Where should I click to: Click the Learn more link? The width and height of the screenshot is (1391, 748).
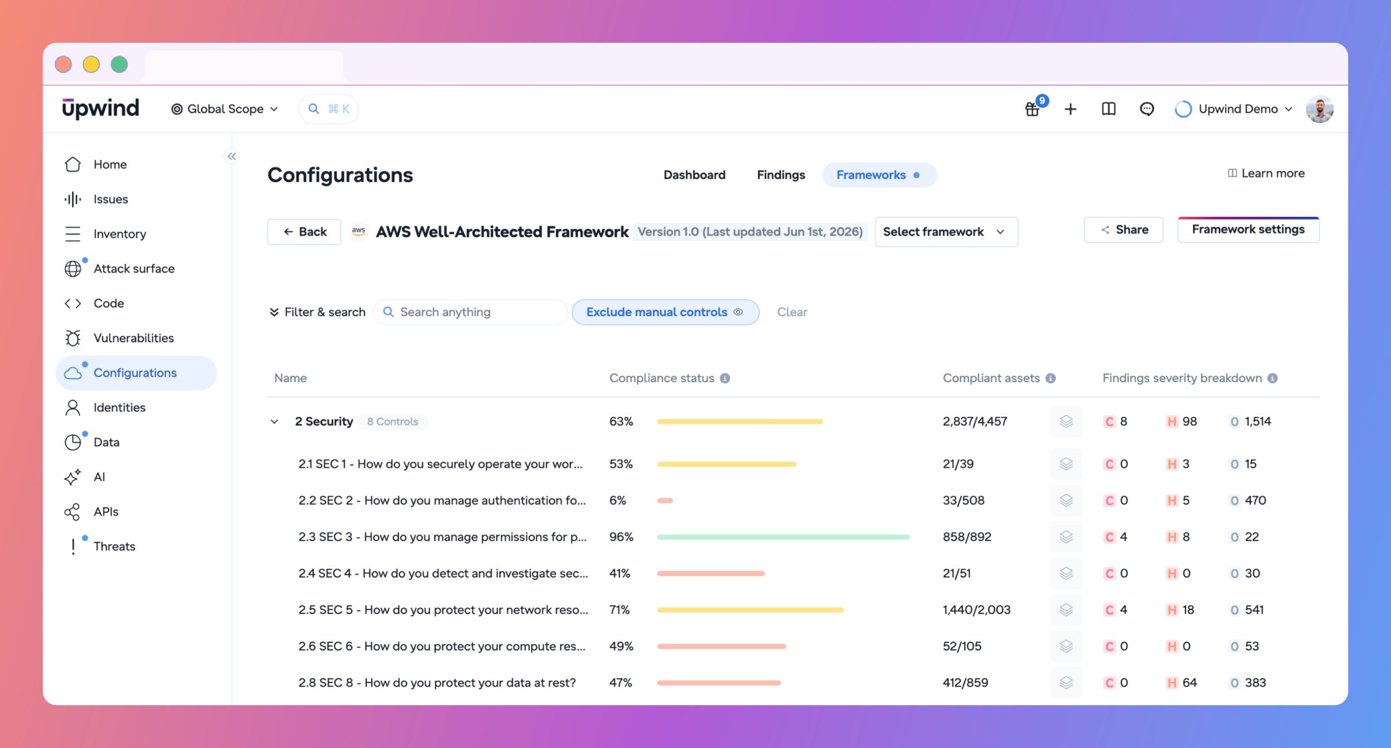(x=1266, y=173)
